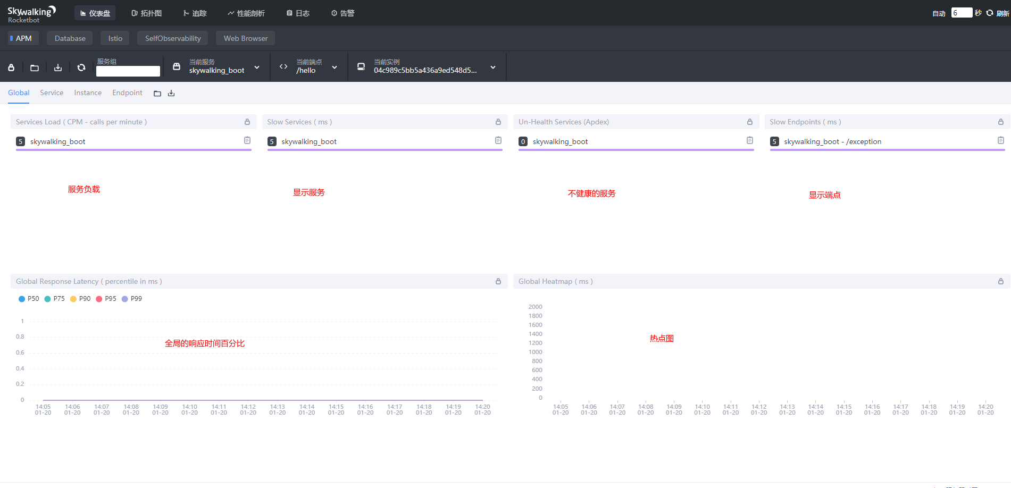Click the 当前端点 code brackets icon
The image size is (1011, 488).
(x=283, y=66)
